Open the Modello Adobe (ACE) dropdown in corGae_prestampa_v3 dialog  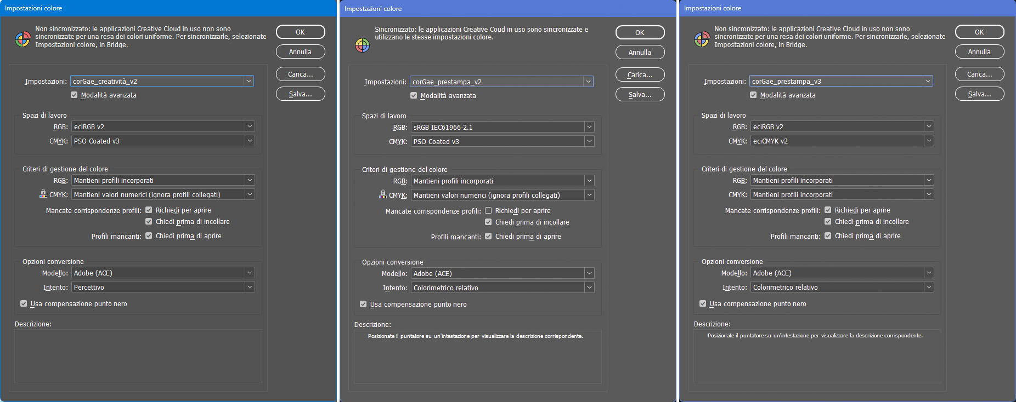(842, 273)
